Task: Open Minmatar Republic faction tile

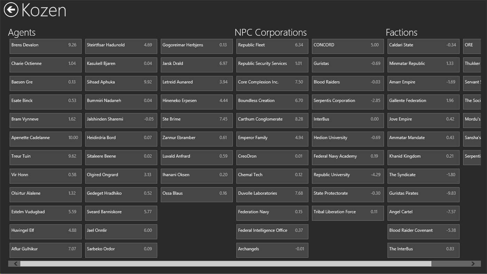Action: 423,65
